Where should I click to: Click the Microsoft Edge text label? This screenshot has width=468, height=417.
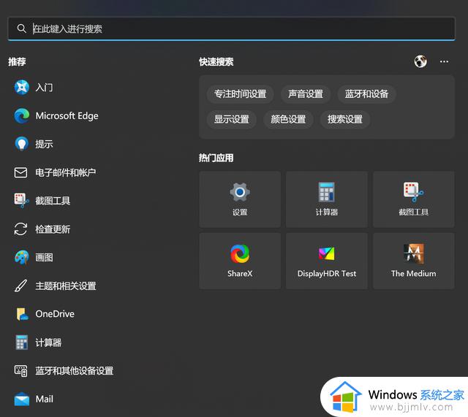[x=67, y=116]
